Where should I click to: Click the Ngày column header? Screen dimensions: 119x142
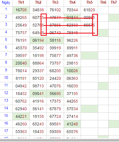6,3
